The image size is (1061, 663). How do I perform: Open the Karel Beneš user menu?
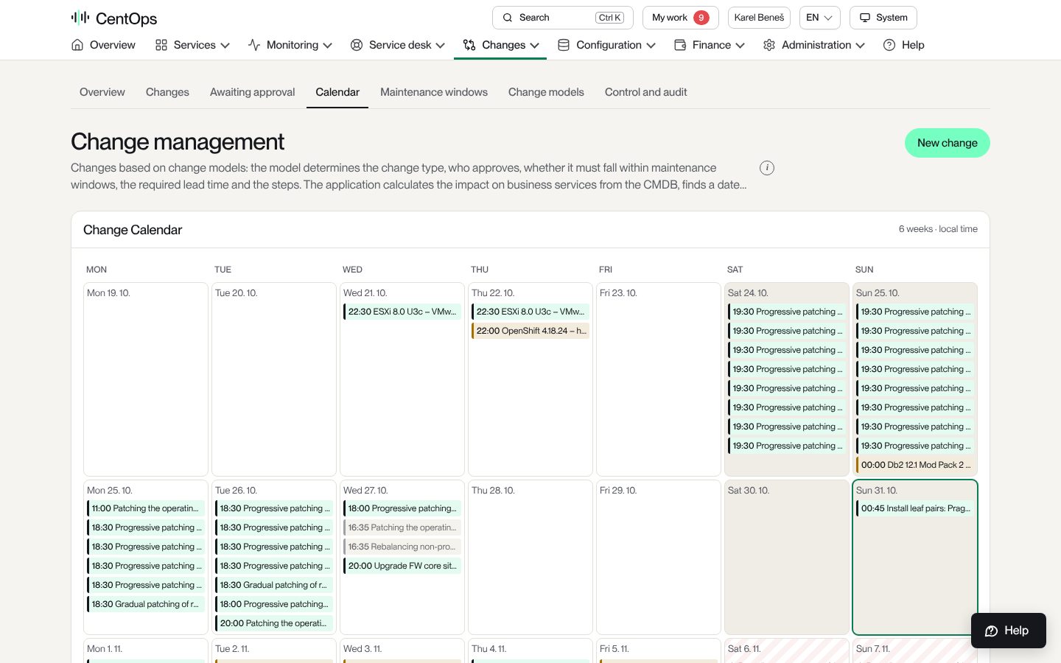tap(759, 18)
